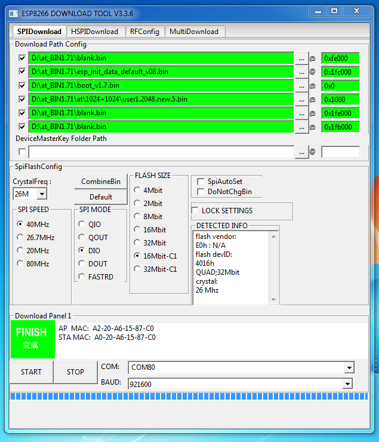Click the 0x1fb000 address field

[x=340, y=127]
